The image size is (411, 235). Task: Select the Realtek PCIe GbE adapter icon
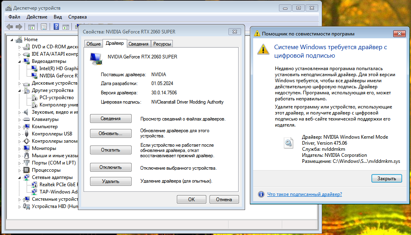point(34,185)
